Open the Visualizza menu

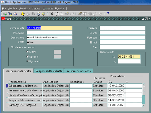click(x=24, y=8)
